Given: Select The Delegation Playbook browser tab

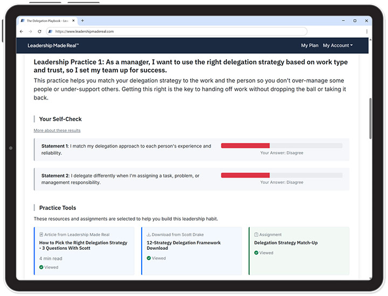Looking at the screenshot, I should tap(46, 20).
